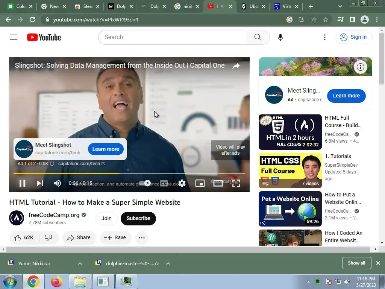Open Chrome three-dot menu
The height and width of the screenshot is (289, 385).
[x=377, y=20]
